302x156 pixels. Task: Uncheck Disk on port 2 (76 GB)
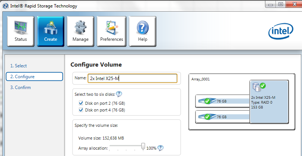tap(81, 103)
